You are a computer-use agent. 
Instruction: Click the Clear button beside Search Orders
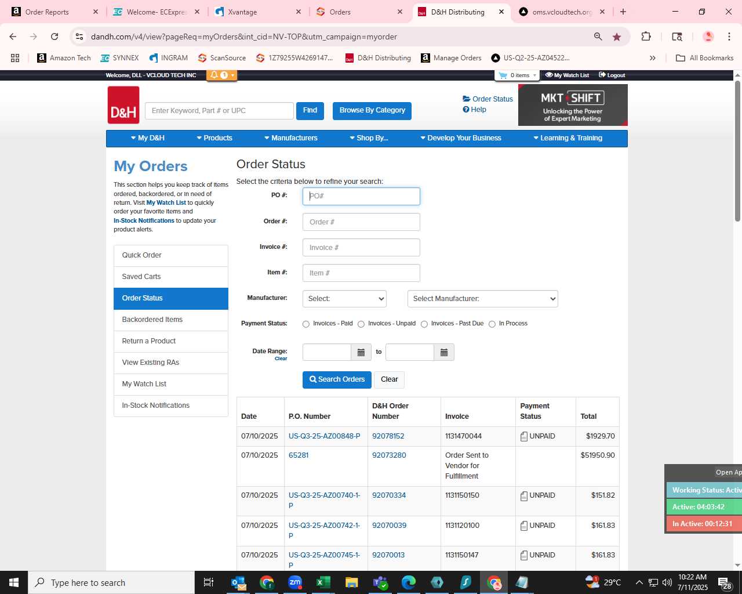point(390,379)
